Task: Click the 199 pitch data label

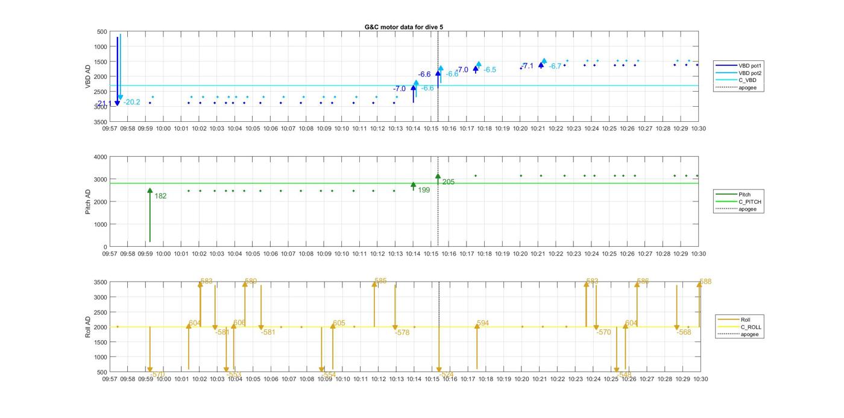Action: point(424,190)
